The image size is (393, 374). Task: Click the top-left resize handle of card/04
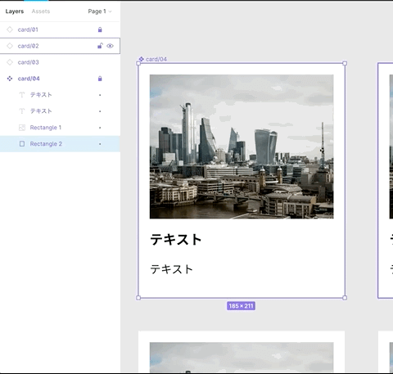point(138,63)
